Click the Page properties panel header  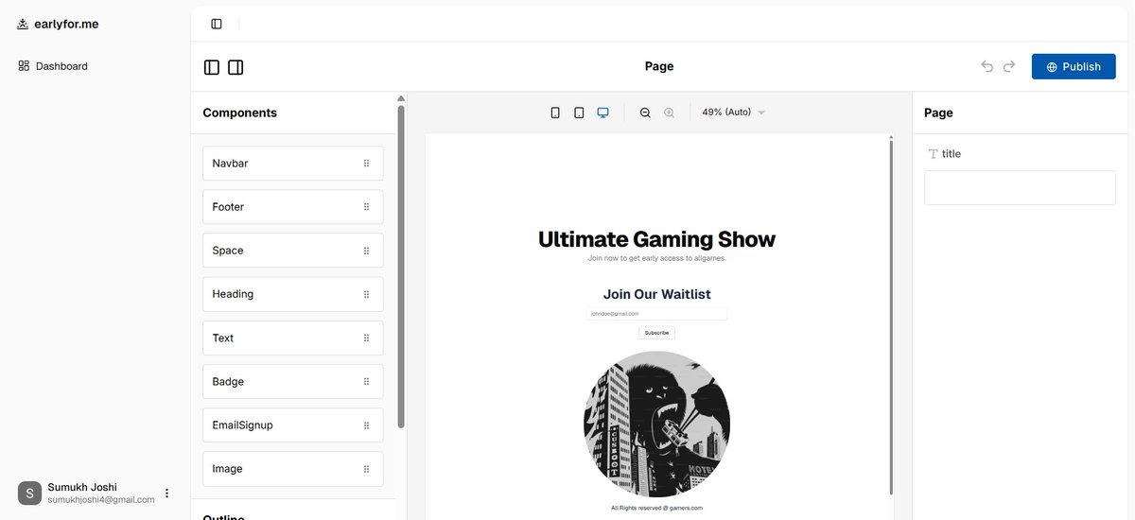click(x=938, y=113)
